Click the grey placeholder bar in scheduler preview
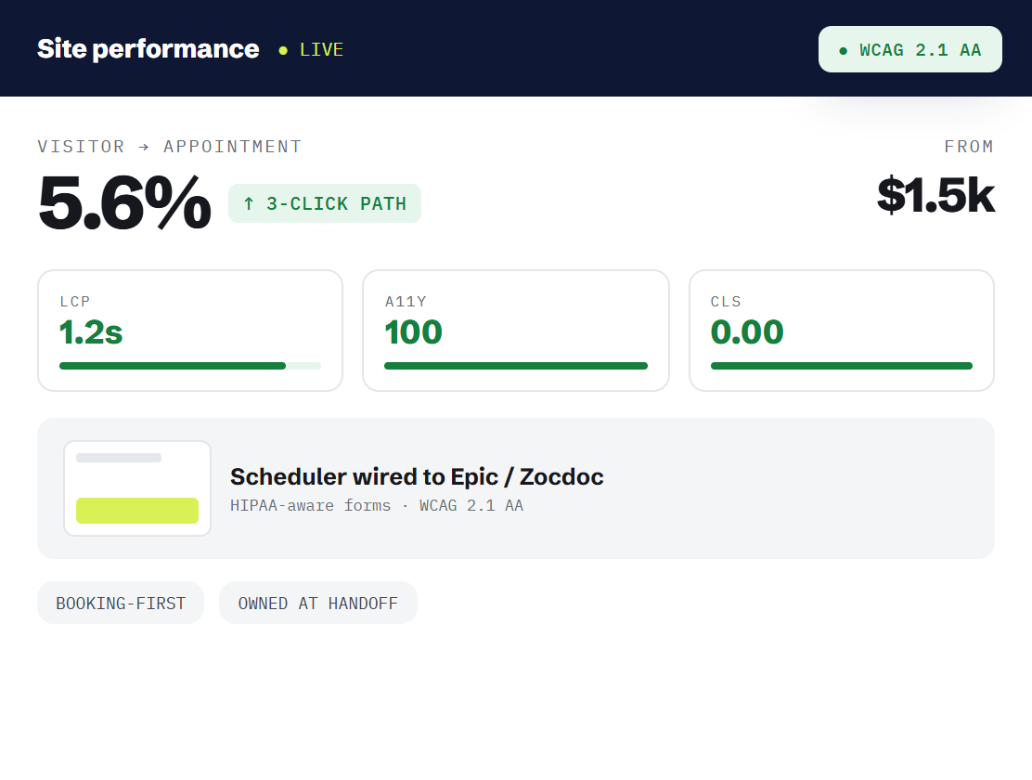The width and height of the screenshot is (1032, 780). click(x=119, y=458)
